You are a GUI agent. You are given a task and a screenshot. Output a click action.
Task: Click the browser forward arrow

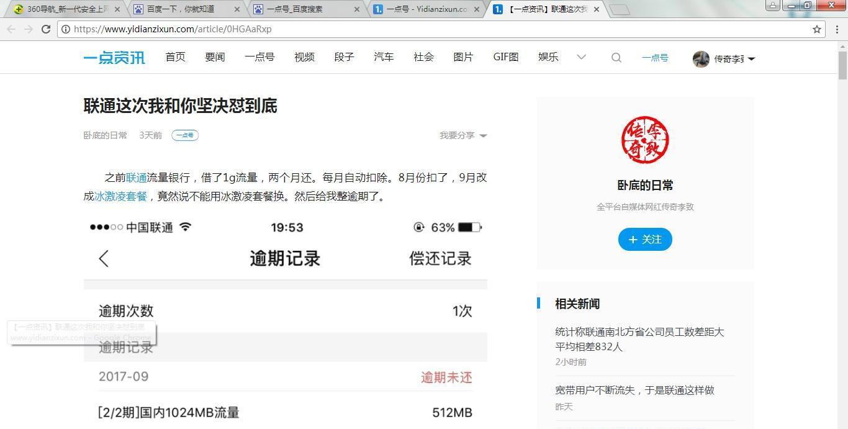point(29,29)
